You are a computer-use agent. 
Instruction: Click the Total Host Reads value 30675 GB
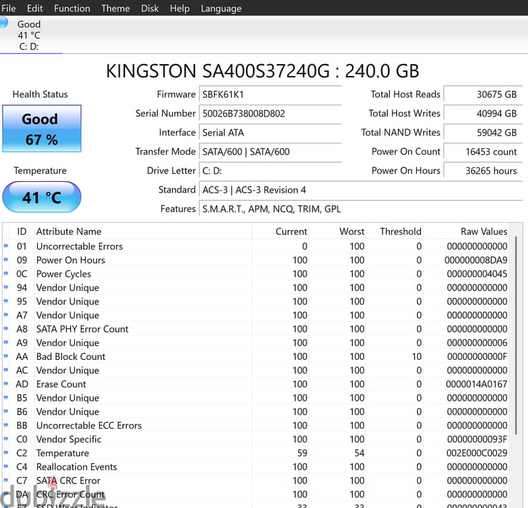point(483,95)
